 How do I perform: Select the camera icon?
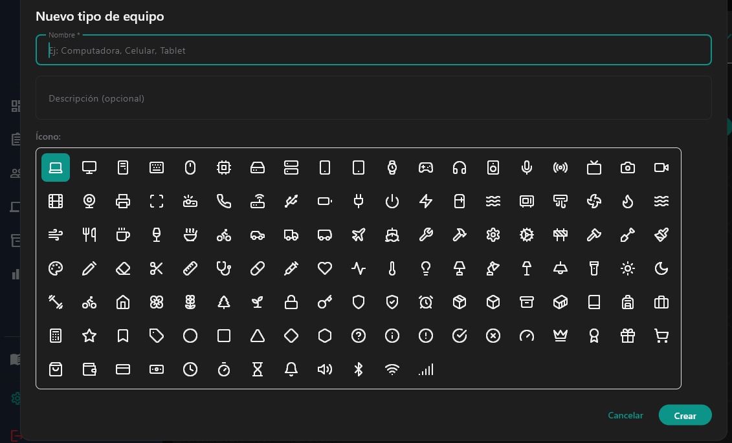628,167
